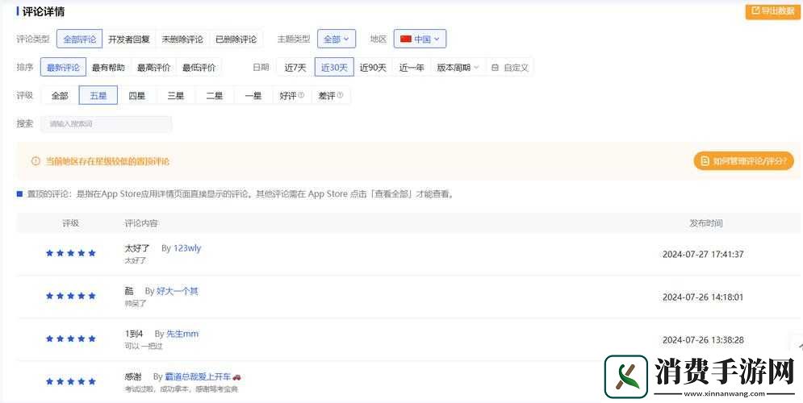Filter rating by 三星
This screenshot has width=803, height=403.
point(176,95)
